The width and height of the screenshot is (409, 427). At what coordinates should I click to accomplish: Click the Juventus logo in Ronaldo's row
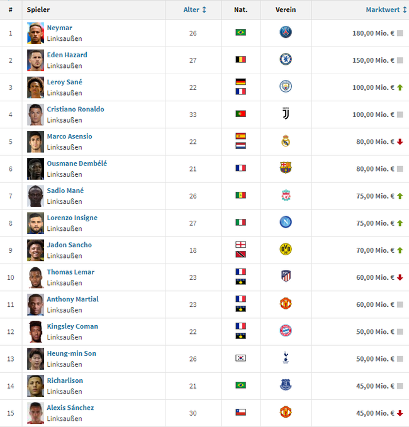pyautogui.click(x=286, y=114)
